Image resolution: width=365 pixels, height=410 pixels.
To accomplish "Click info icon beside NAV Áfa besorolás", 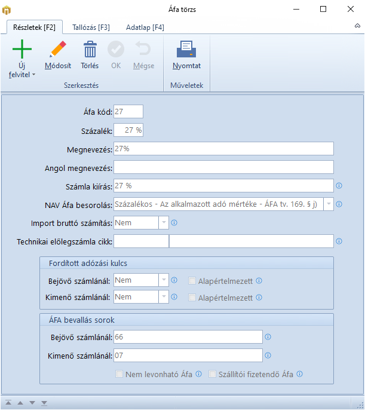I will point(339,204).
